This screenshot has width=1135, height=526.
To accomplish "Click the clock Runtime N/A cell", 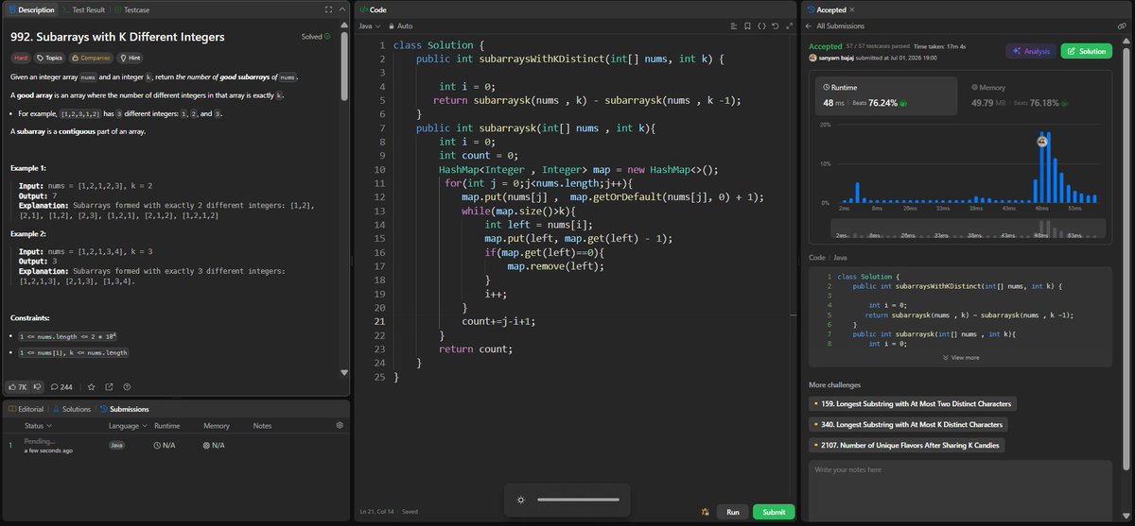I will tap(166, 445).
